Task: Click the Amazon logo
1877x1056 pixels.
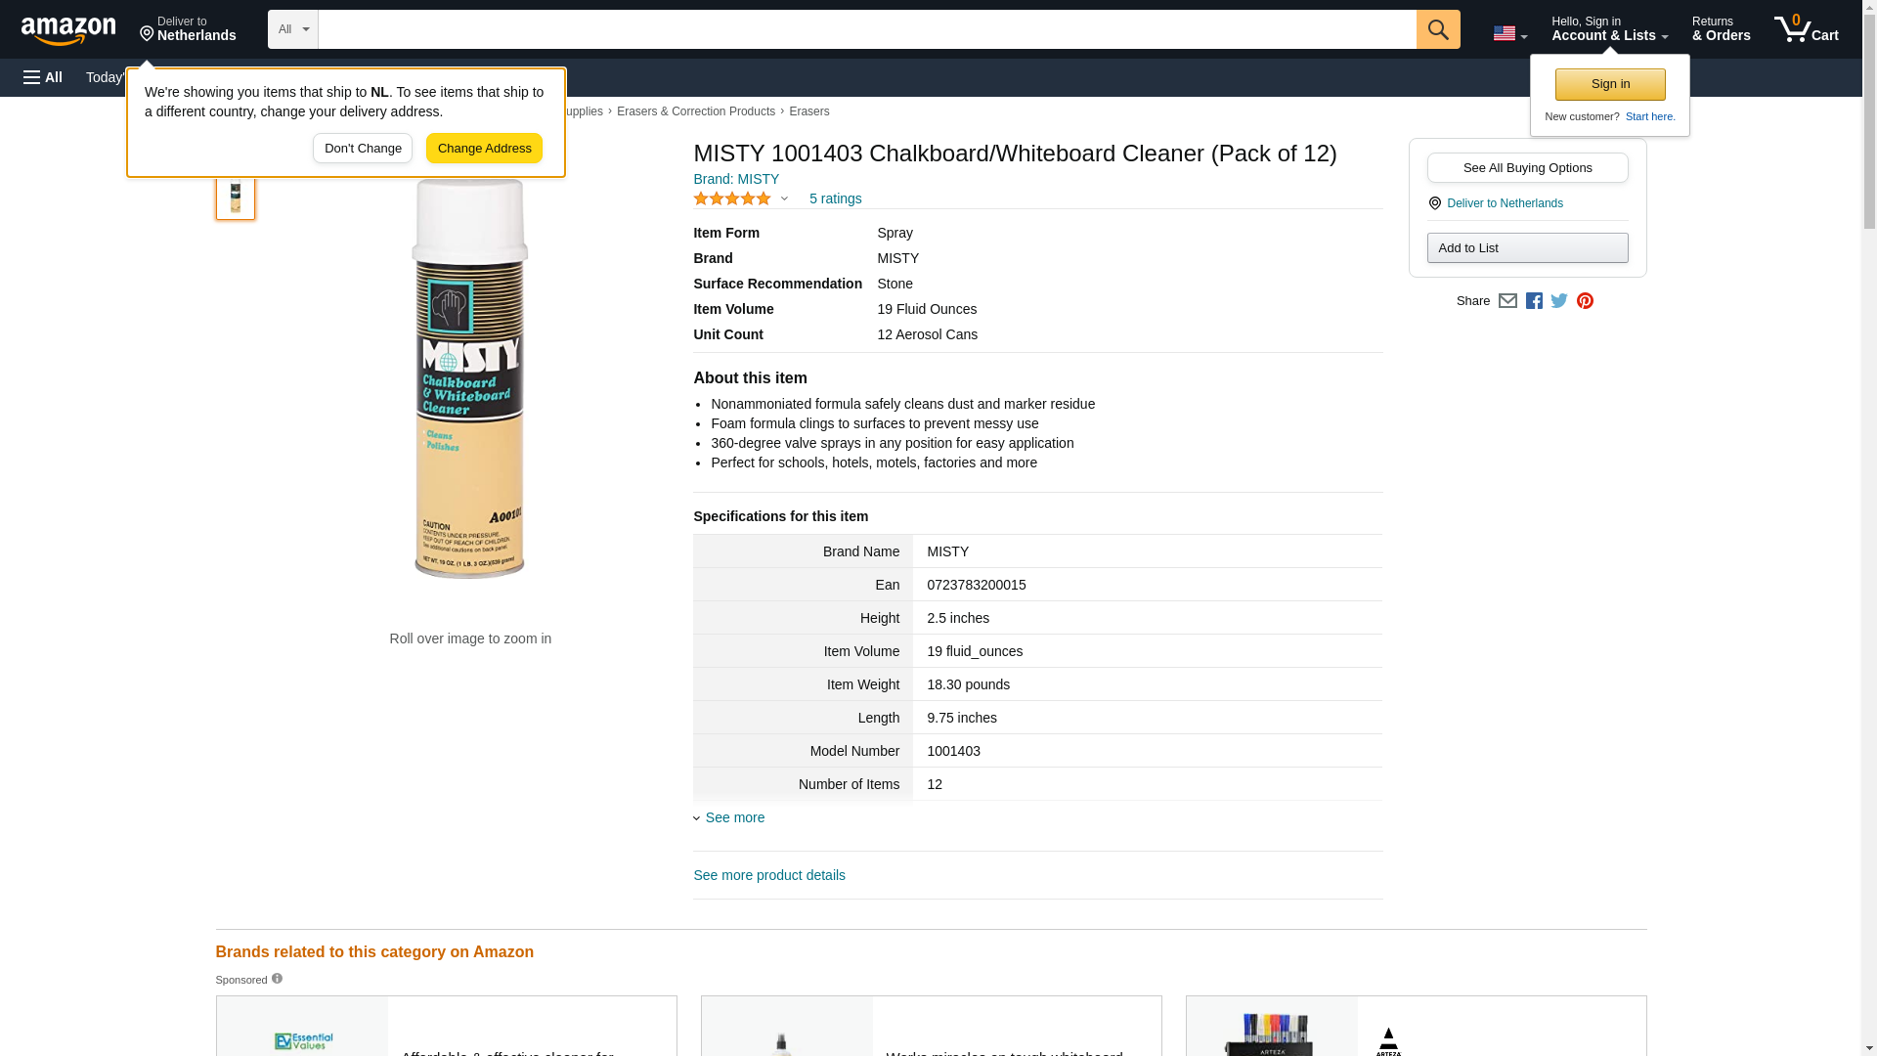Action: (68, 30)
